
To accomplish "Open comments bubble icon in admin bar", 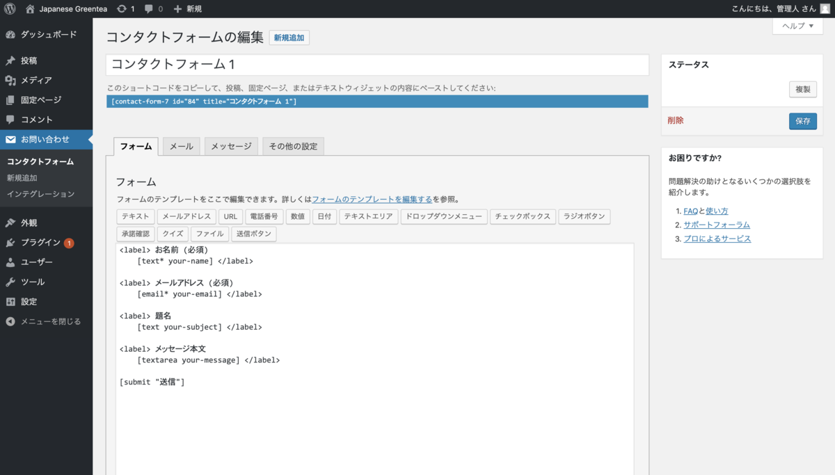I will [149, 9].
